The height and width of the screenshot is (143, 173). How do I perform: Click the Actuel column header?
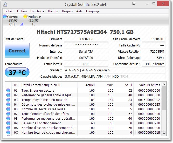point(87,85)
